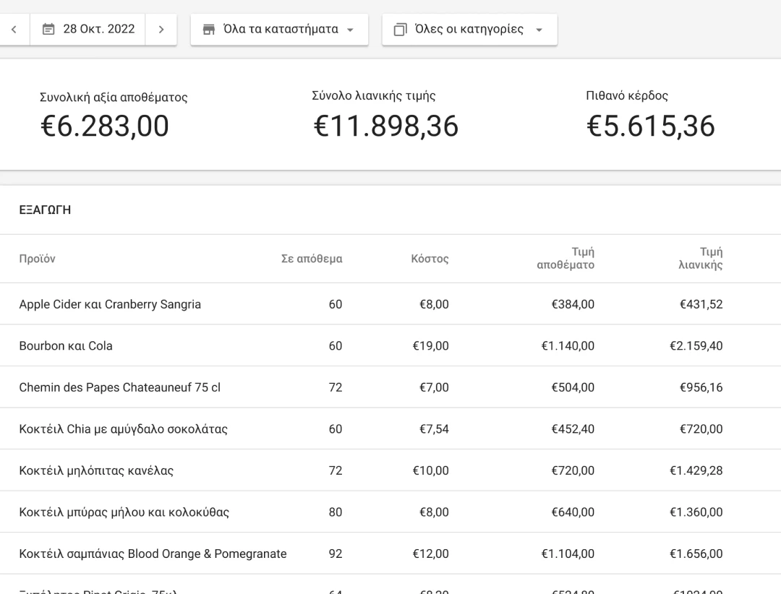Sort by the Κόστος column header

(x=430, y=259)
